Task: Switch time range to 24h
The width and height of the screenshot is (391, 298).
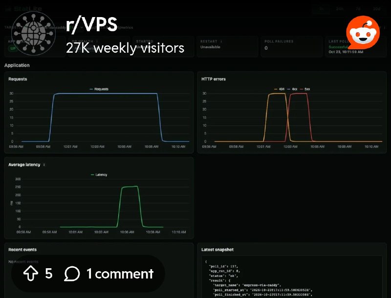Action: (x=340, y=9)
